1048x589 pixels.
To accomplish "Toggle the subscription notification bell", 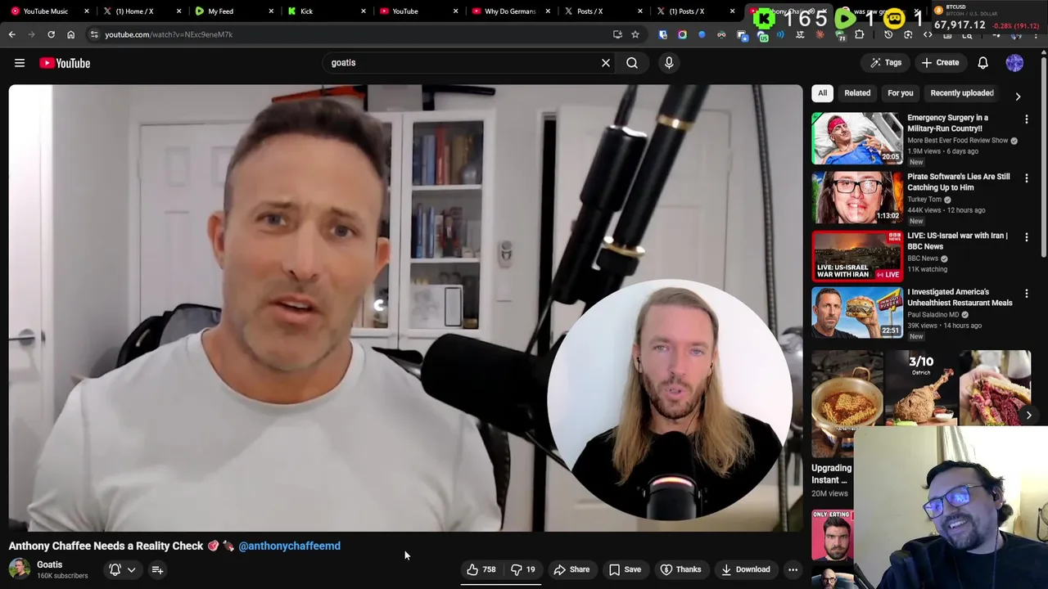I will click(x=115, y=570).
